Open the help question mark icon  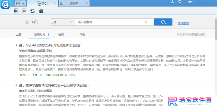tap(180, 2)
